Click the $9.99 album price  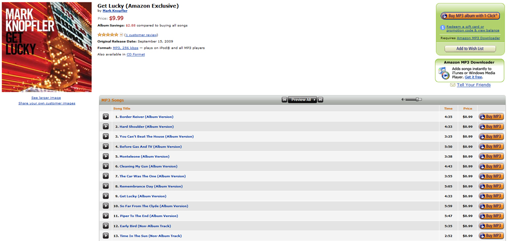pyautogui.click(x=116, y=18)
